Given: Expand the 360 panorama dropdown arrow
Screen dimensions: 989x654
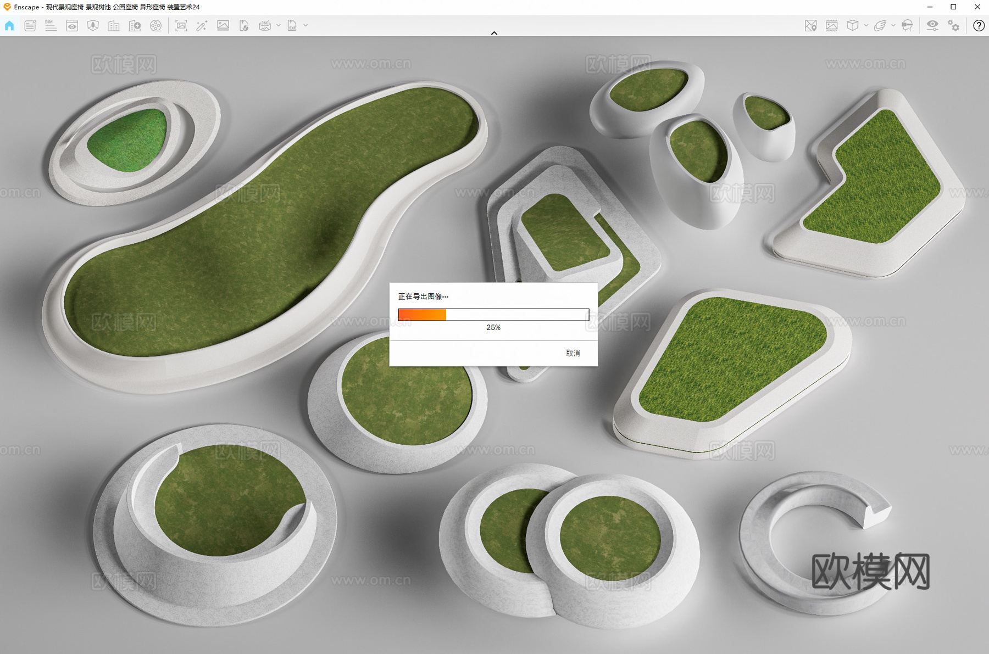Looking at the screenshot, I should (x=279, y=25).
